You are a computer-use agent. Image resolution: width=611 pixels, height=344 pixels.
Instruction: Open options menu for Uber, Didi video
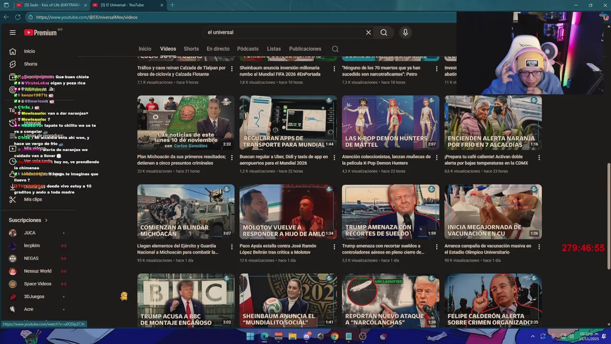coord(334,157)
